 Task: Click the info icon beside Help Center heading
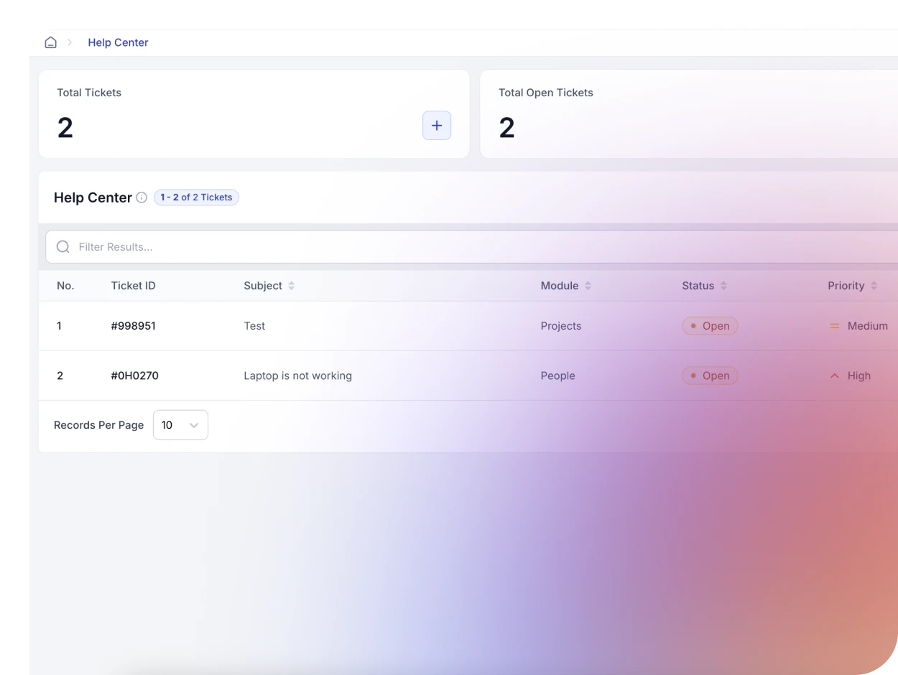point(142,197)
